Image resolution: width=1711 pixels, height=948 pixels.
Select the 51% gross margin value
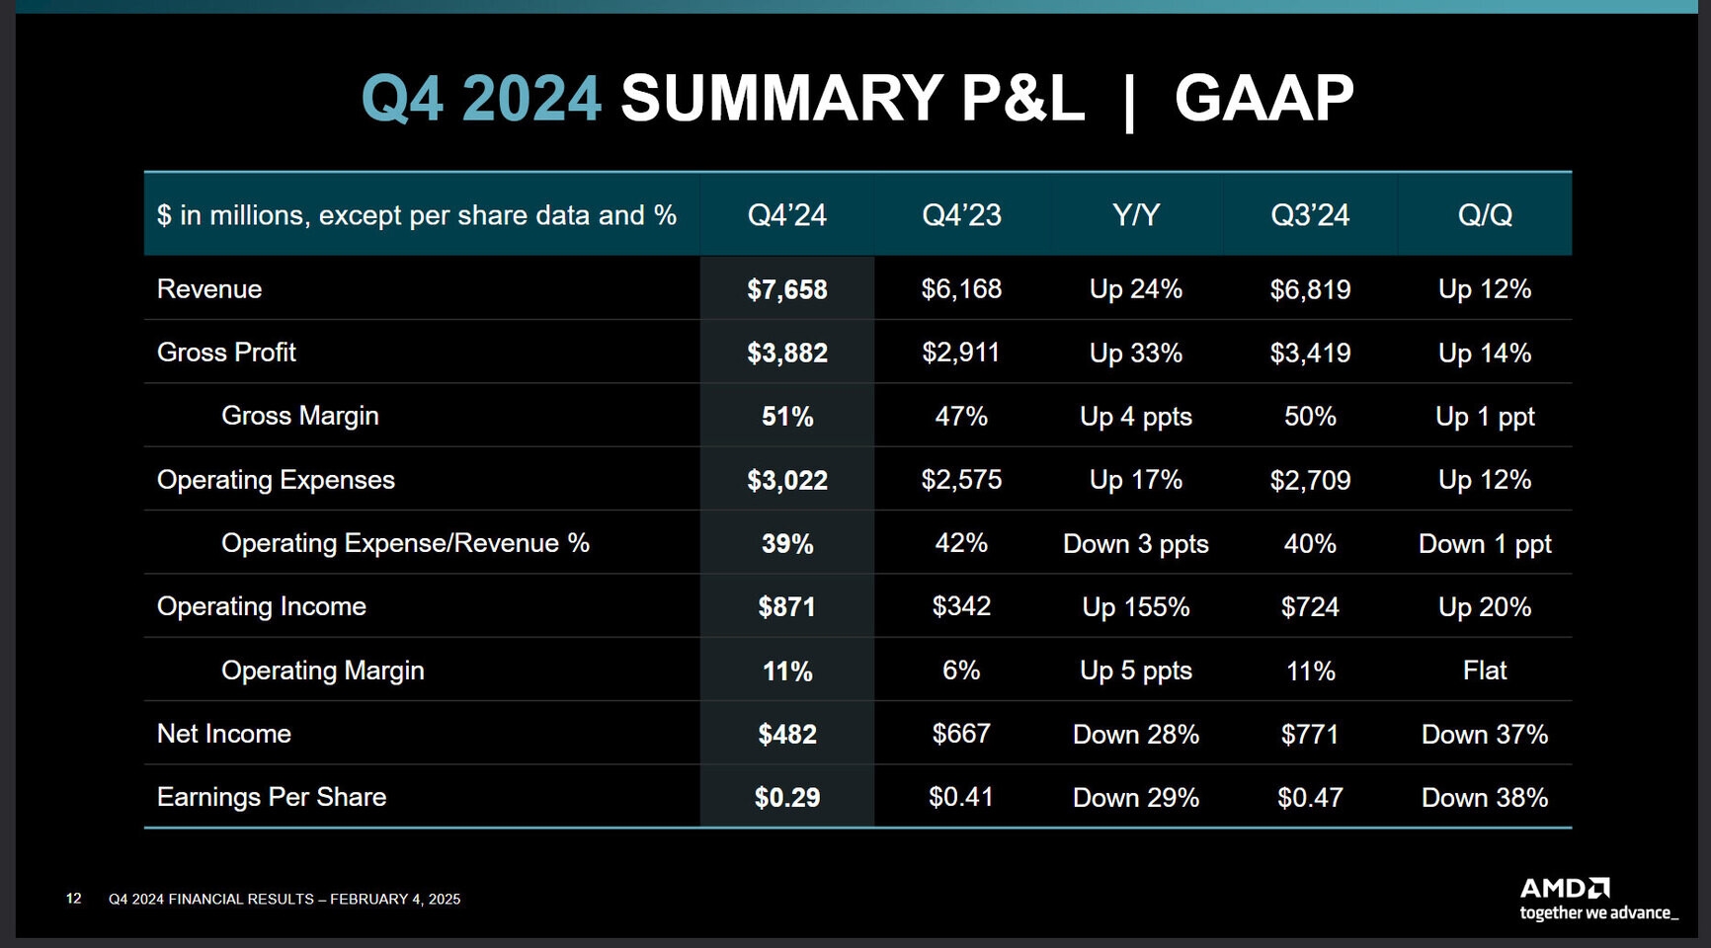787,417
